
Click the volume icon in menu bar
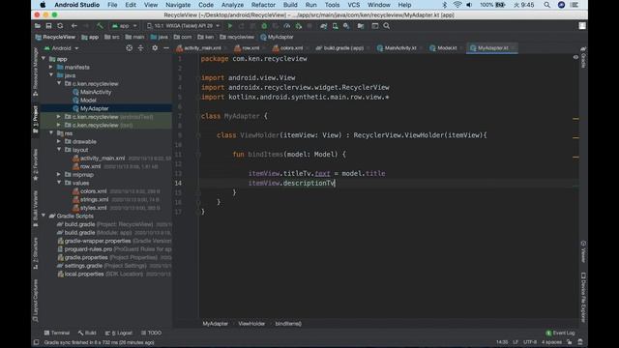click(x=469, y=5)
